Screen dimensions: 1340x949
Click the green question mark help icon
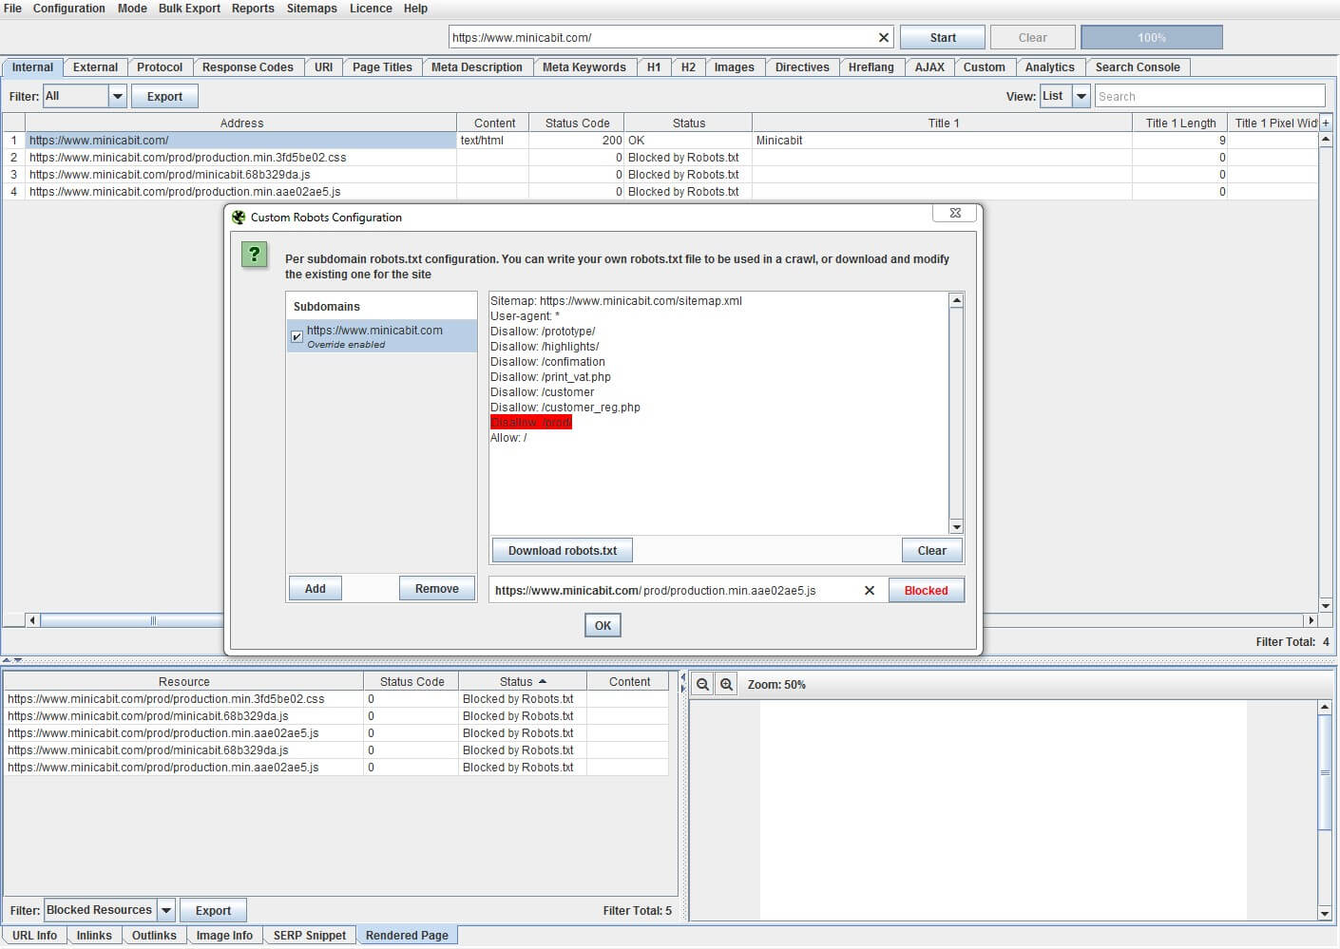[x=255, y=255]
